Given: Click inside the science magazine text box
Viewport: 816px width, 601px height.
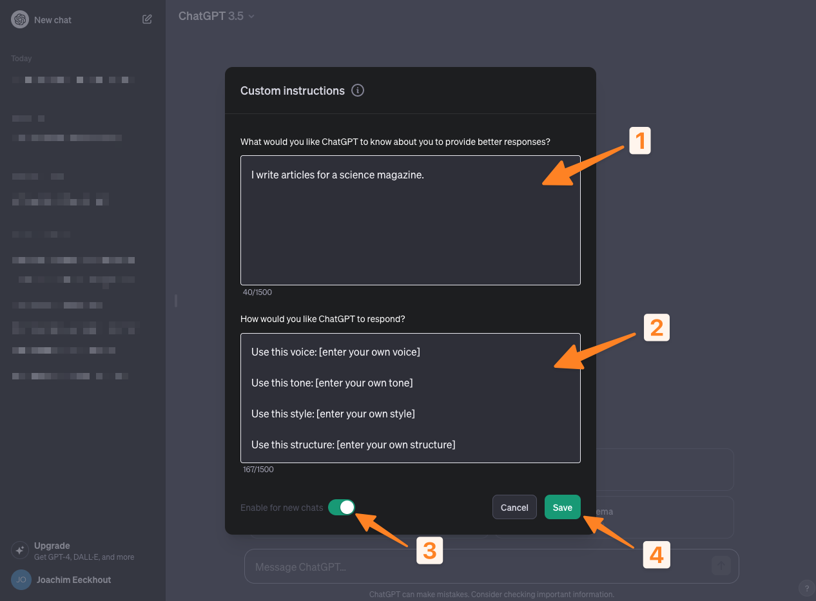Looking at the screenshot, I should coord(410,219).
